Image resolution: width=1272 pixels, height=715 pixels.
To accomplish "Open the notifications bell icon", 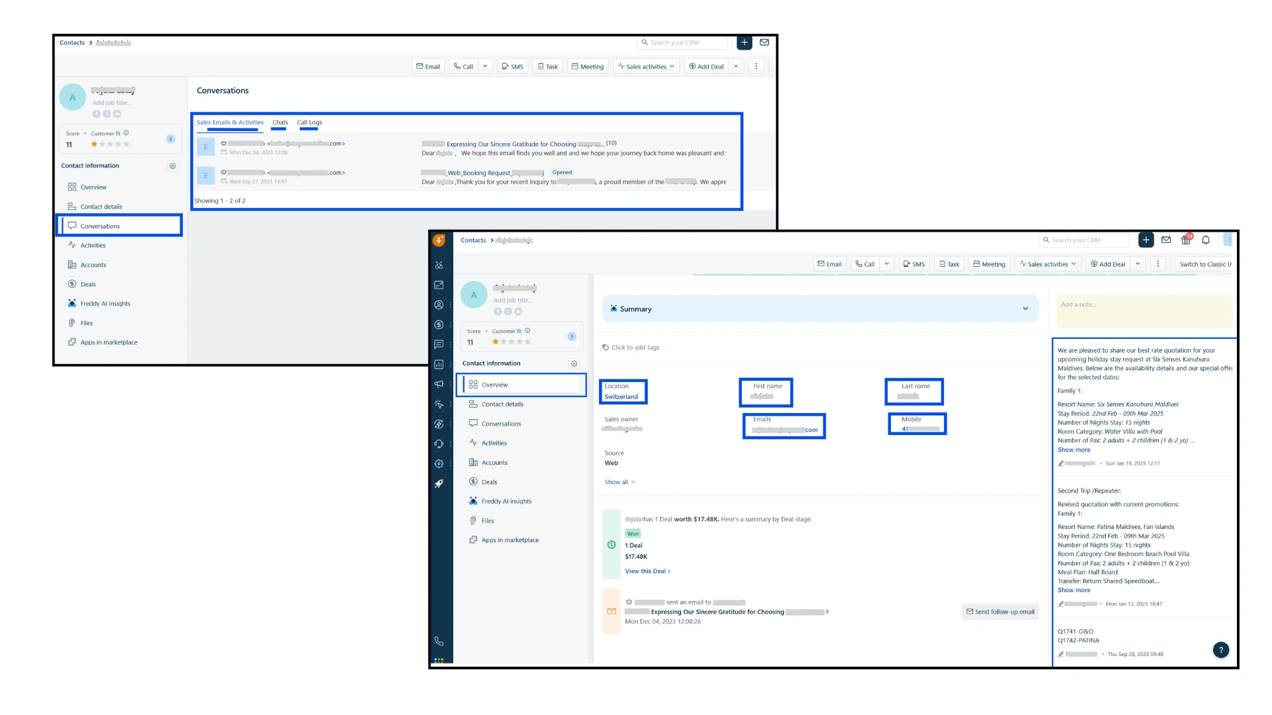I will point(1206,240).
